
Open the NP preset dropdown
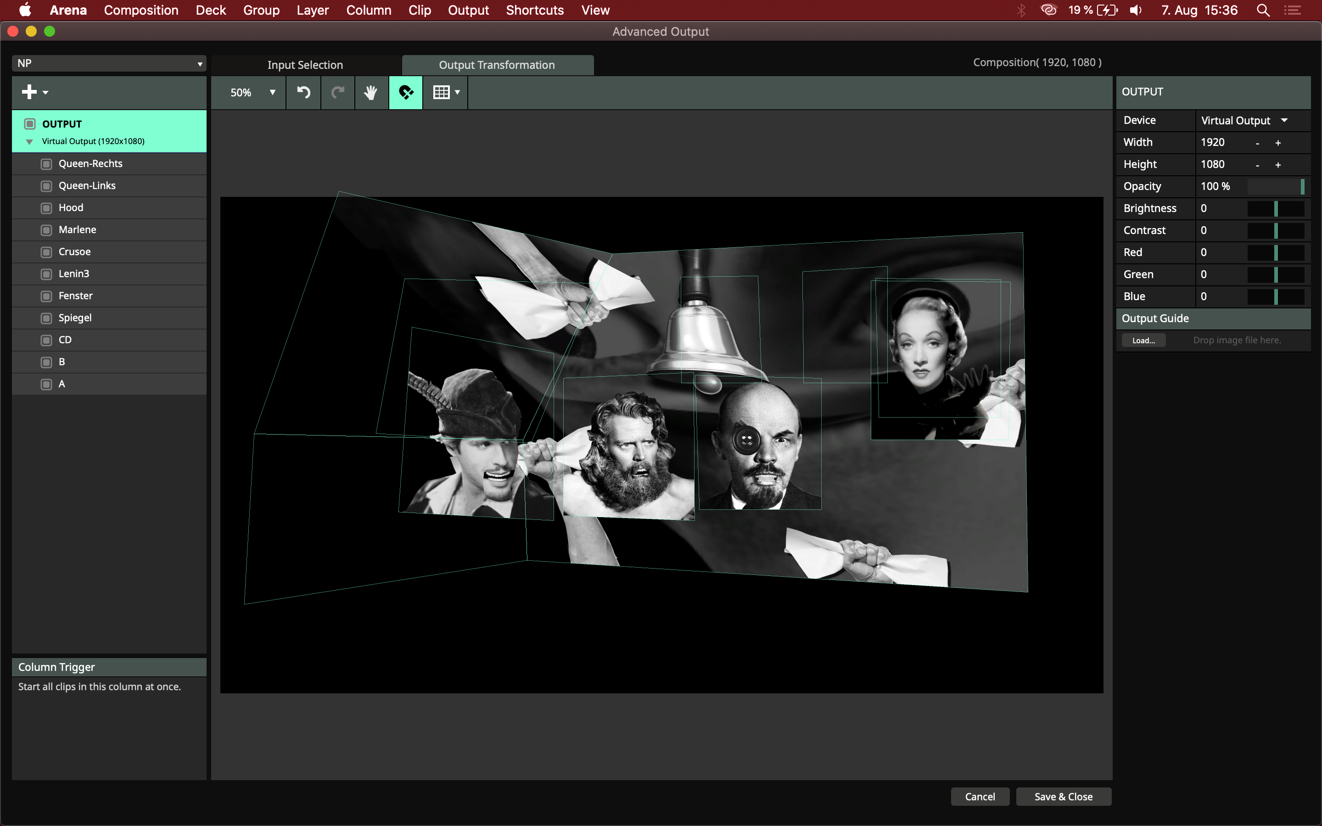coord(109,63)
